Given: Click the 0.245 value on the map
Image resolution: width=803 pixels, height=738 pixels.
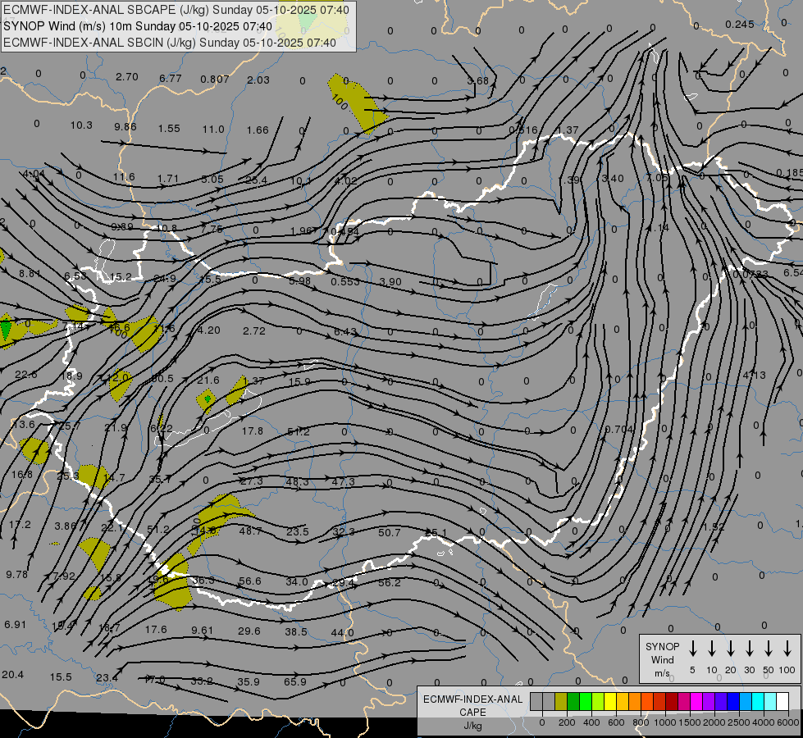Looking at the screenshot, I should click(x=739, y=24).
